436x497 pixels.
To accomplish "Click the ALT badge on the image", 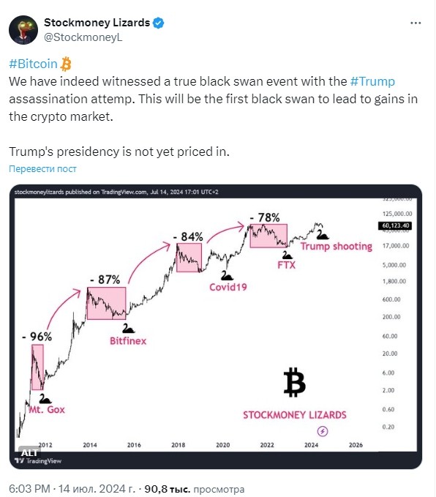I will [x=29, y=452].
